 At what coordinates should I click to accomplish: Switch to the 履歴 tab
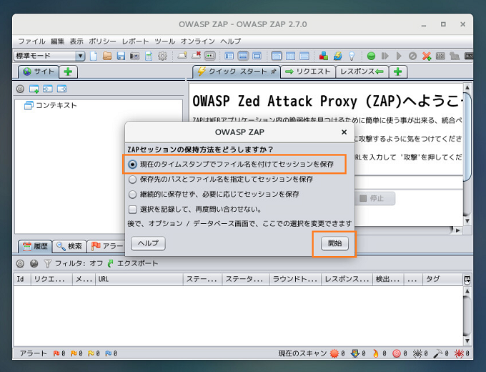[x=35, y=246]
